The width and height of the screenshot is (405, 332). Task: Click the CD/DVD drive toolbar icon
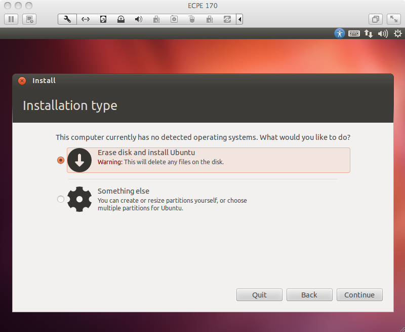[121, 19]
